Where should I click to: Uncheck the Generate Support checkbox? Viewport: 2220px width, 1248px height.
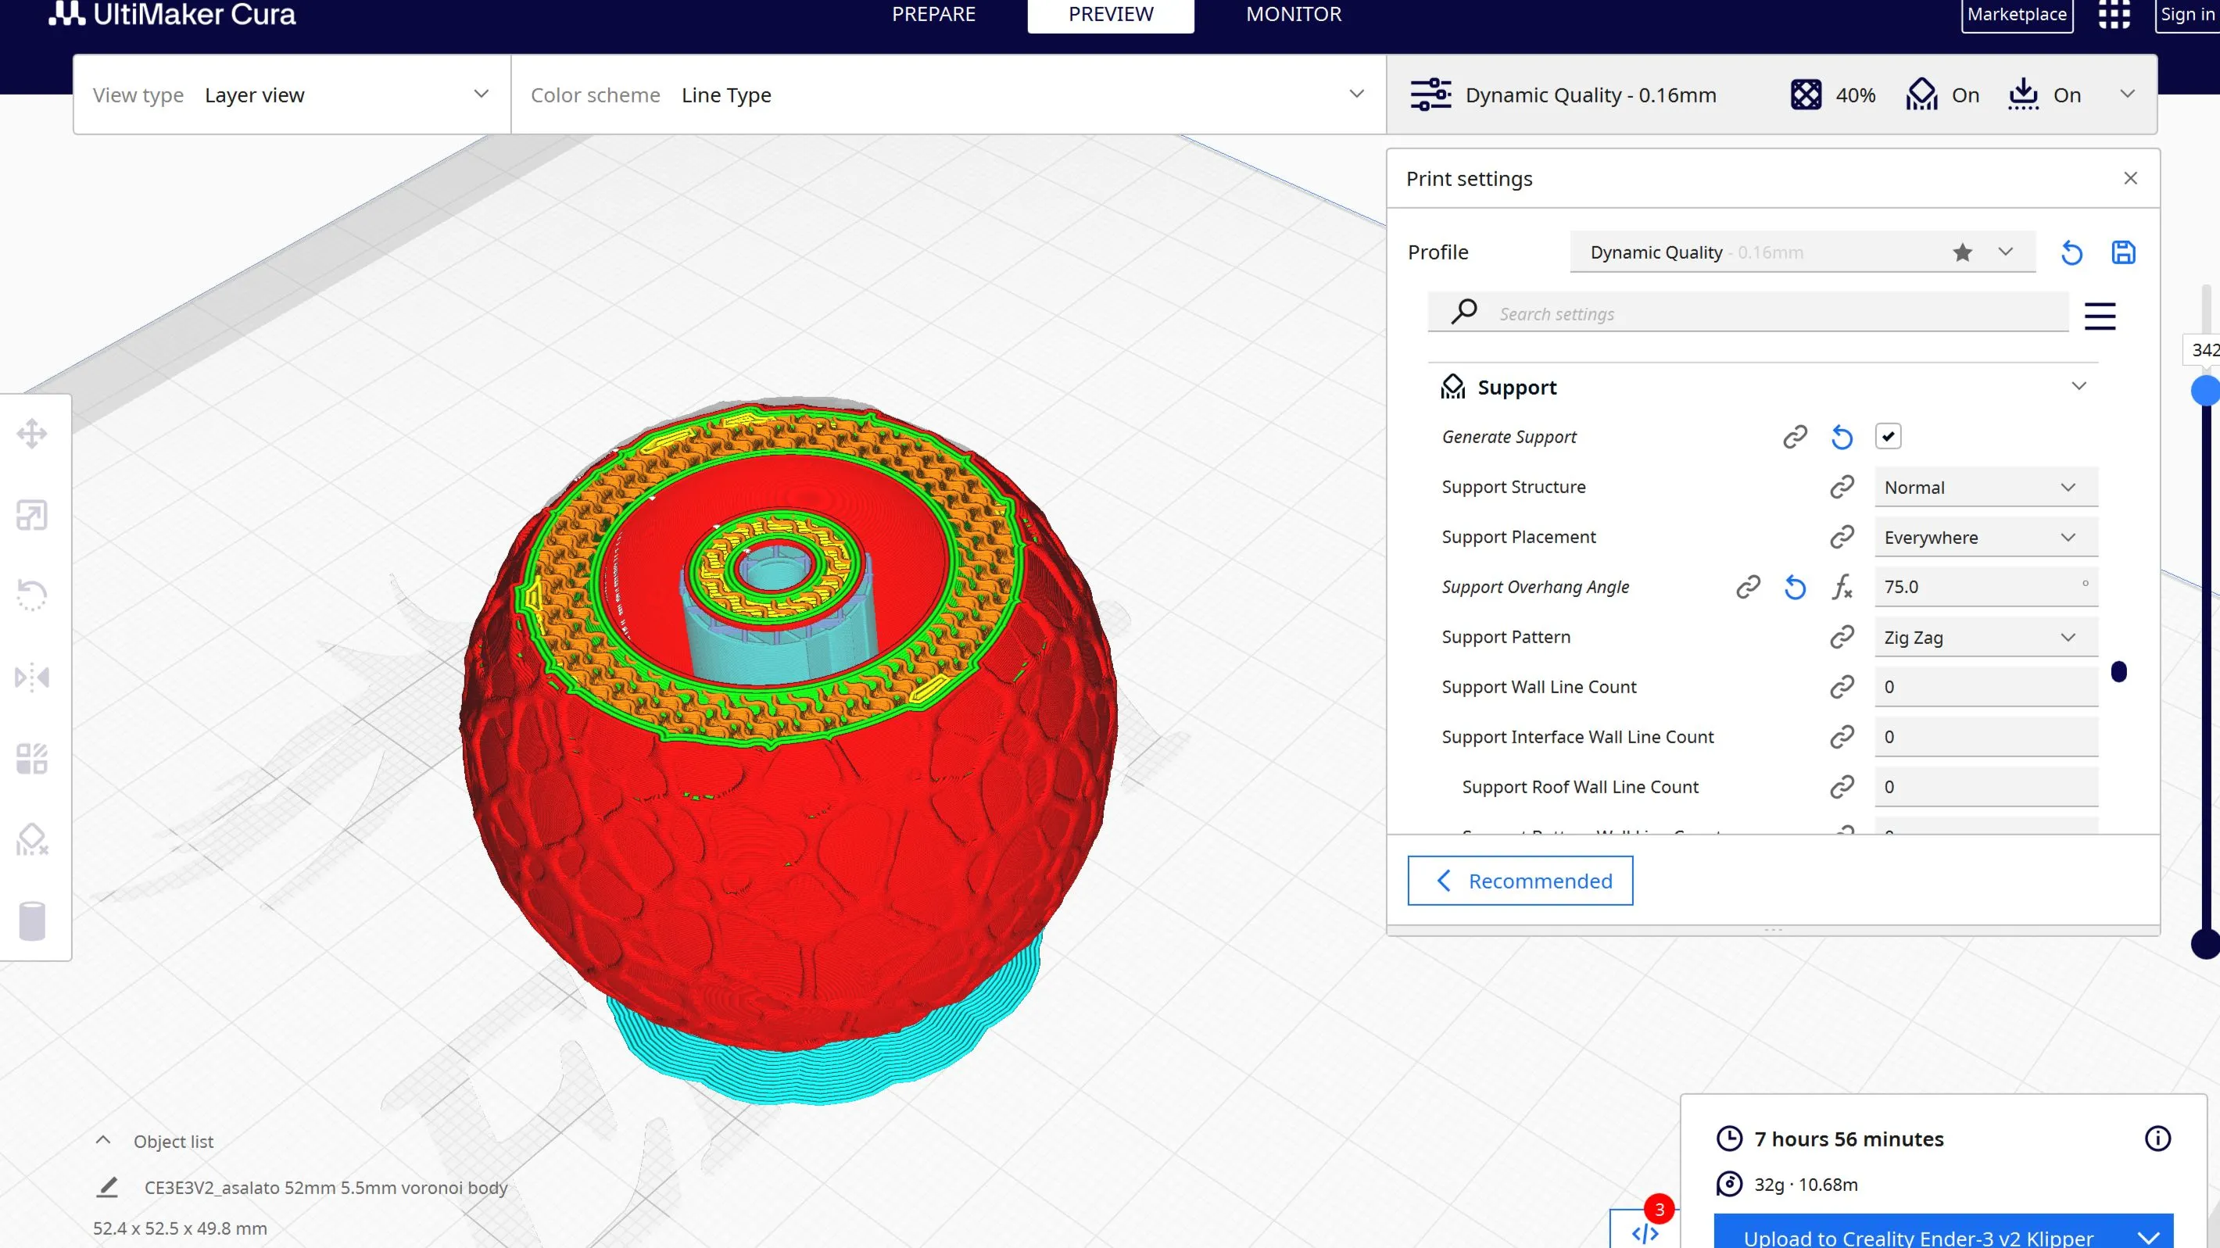point(1889,437)
